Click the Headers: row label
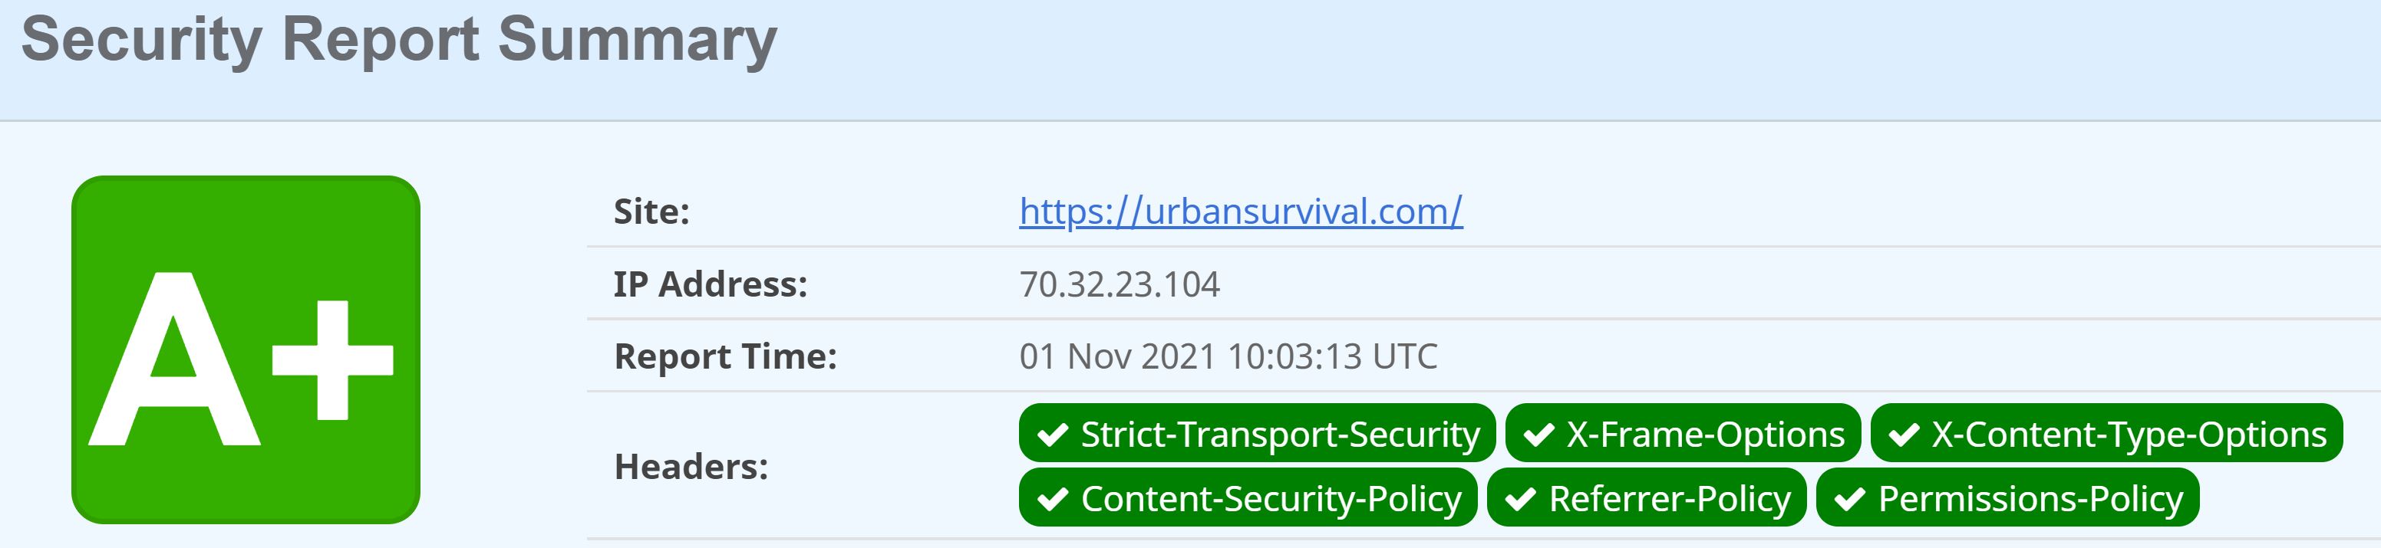2381x548 pixels. [x=691, y=466]
